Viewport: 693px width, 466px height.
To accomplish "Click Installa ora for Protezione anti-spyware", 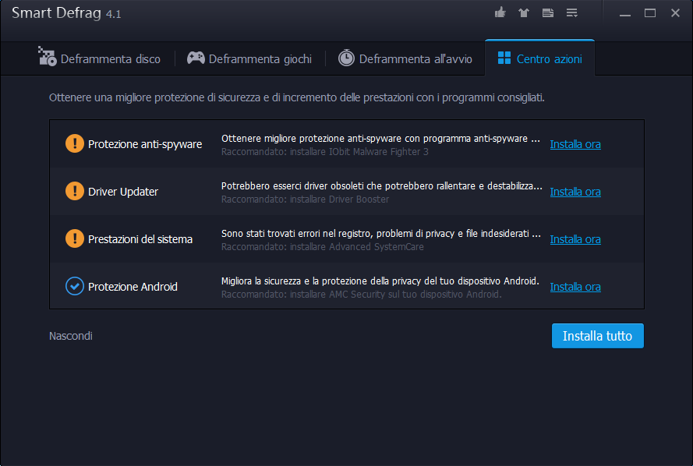I will tap(575, 144).
